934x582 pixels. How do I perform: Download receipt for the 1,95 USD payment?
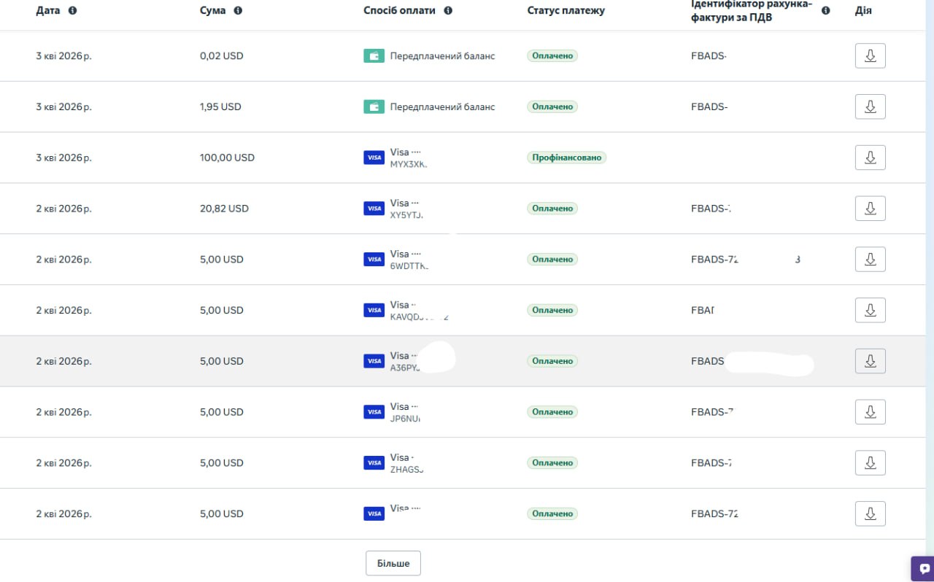coord(870,106)
